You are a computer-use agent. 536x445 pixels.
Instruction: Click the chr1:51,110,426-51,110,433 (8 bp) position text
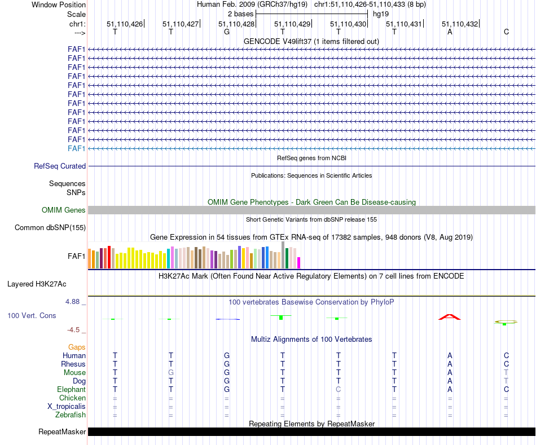pyautogui.click(x=370, y=5)
